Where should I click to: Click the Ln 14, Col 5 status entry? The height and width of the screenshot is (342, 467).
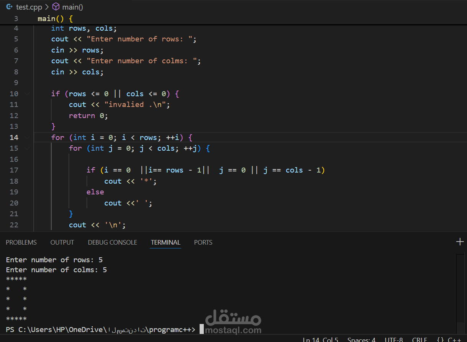coord(320,340)
